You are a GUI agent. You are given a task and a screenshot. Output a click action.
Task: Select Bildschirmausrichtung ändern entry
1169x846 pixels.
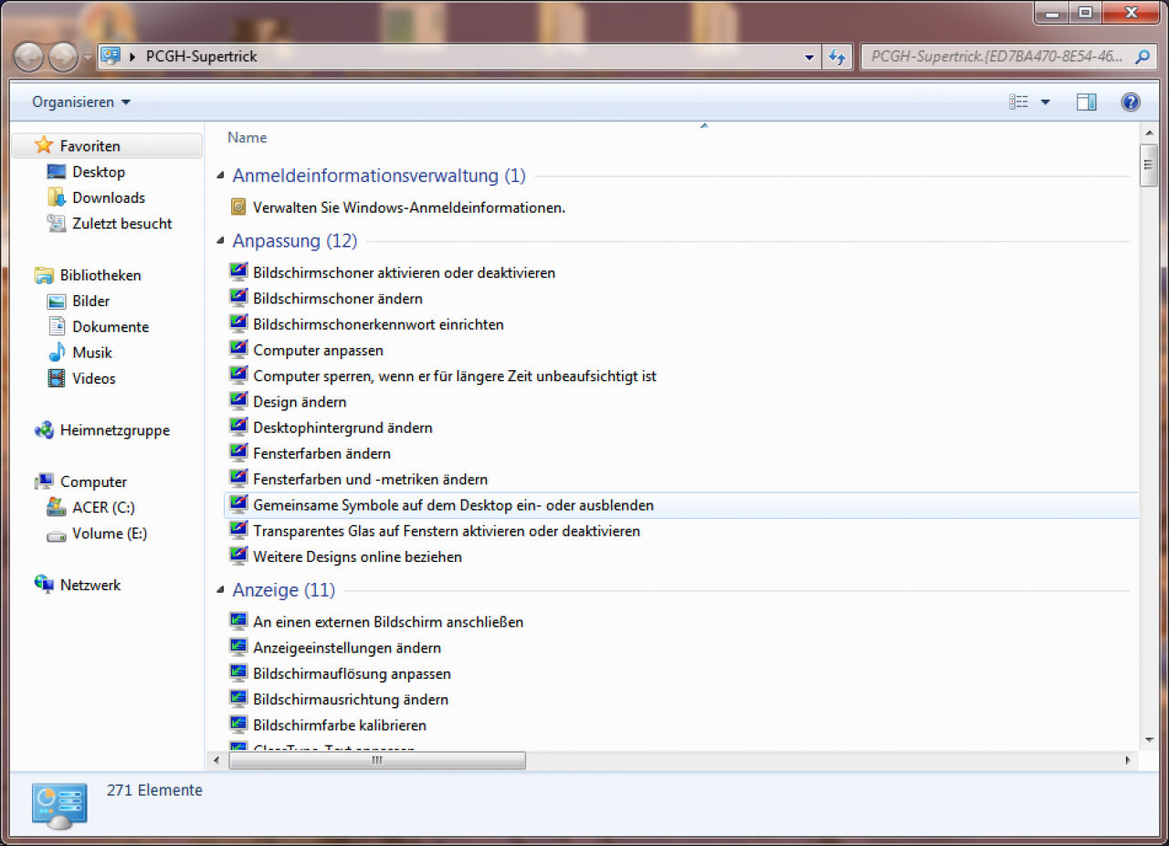point(351,700)
